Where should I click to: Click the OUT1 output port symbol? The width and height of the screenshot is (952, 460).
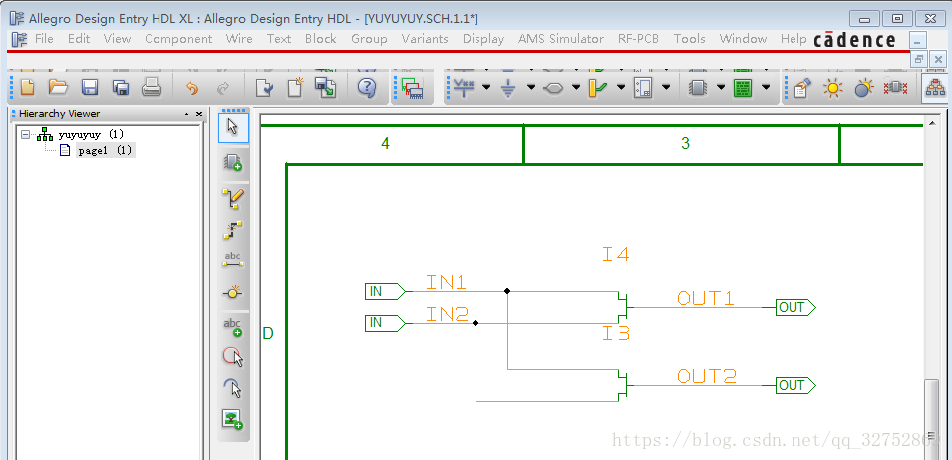click(x=794, y=308)
